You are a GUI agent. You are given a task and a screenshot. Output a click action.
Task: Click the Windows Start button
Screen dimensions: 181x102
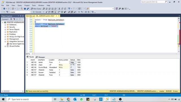3,99
